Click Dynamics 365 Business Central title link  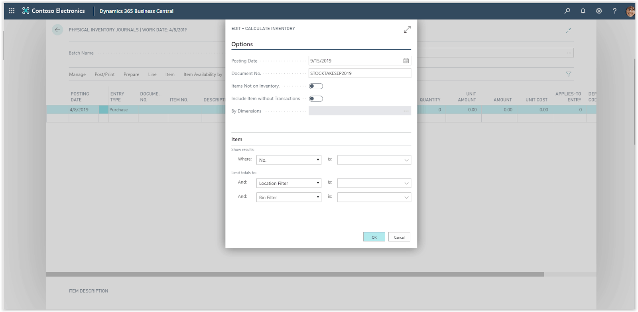tap(136, 11)
